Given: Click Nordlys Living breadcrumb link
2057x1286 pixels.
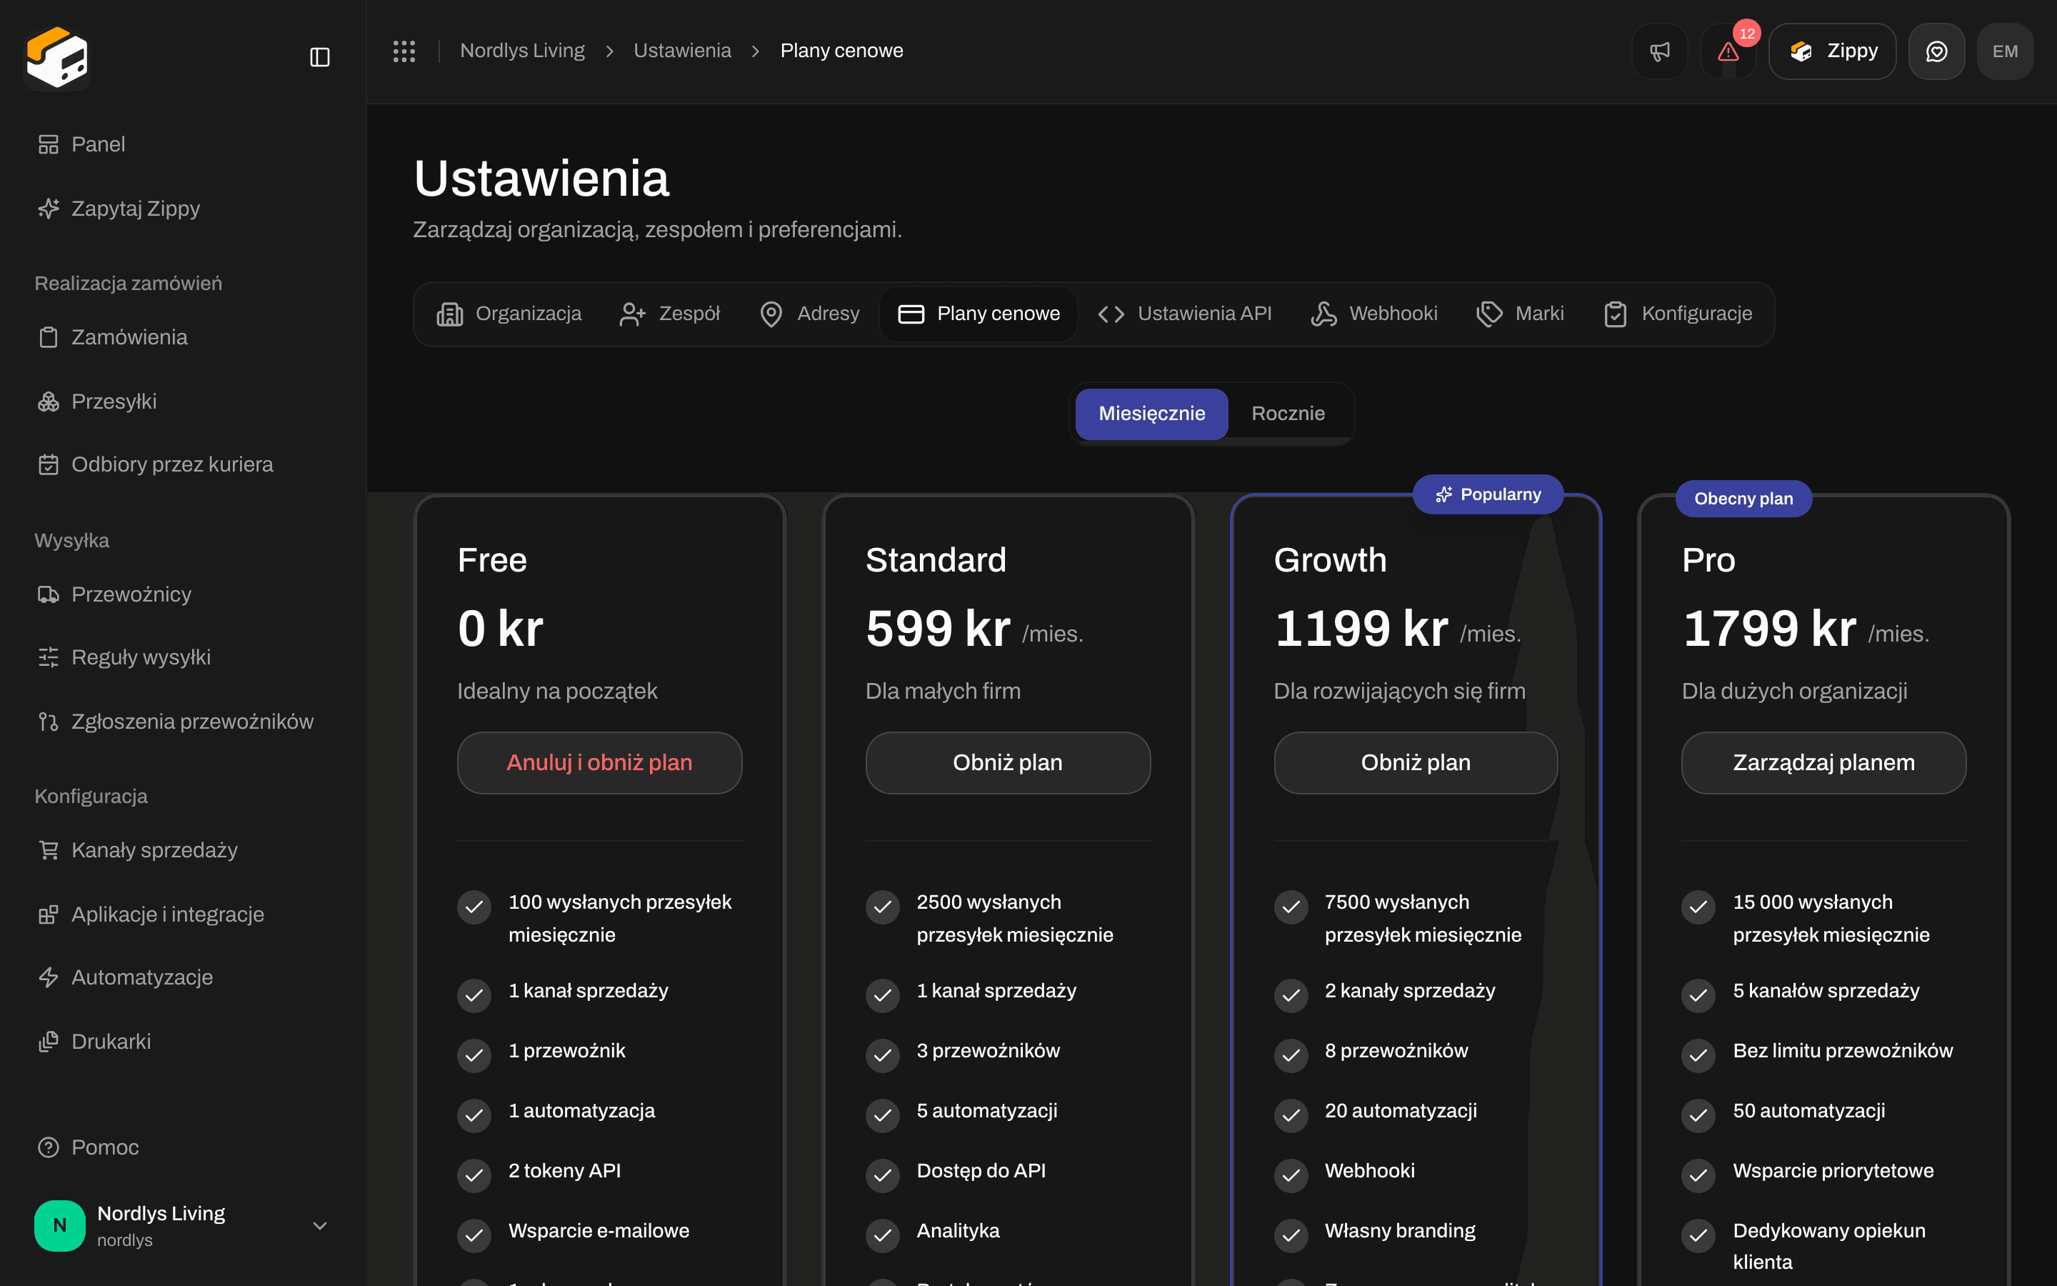Looking at the screenshot, I should pos(522,51).
